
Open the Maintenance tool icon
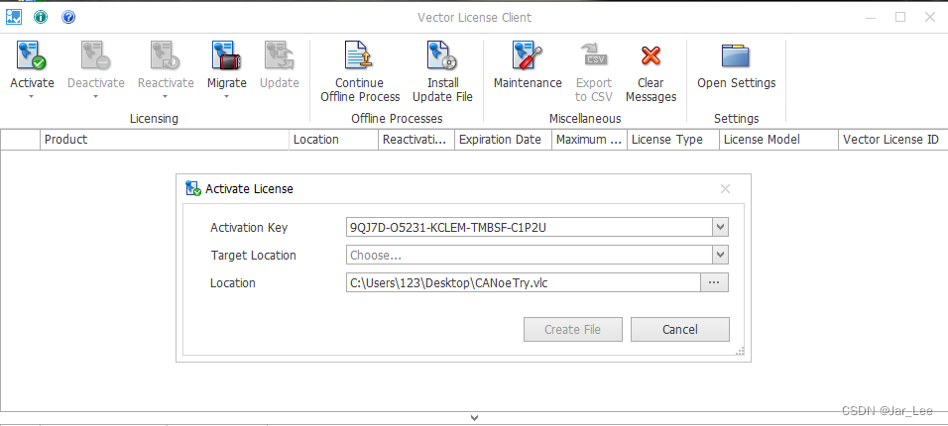(x=528, y=55)
